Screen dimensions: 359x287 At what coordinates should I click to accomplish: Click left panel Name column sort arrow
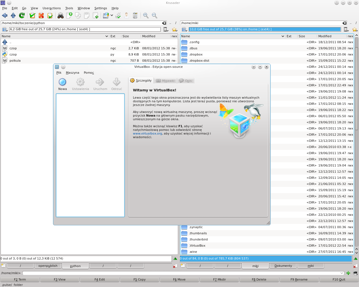pyautogui.click(x=107, y=36)
